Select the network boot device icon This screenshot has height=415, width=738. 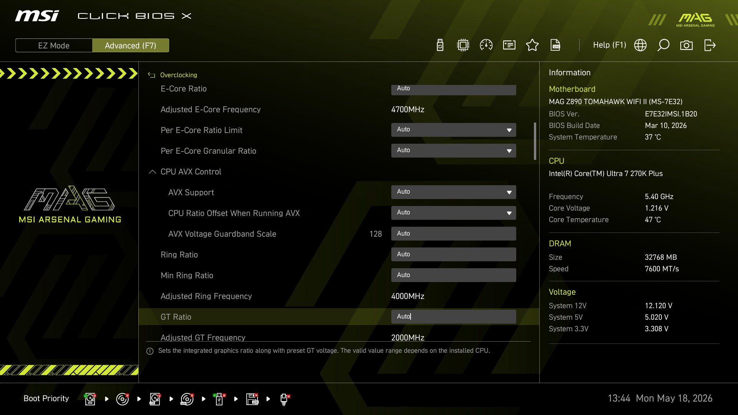pyautogui.click(x=284, y=399)
